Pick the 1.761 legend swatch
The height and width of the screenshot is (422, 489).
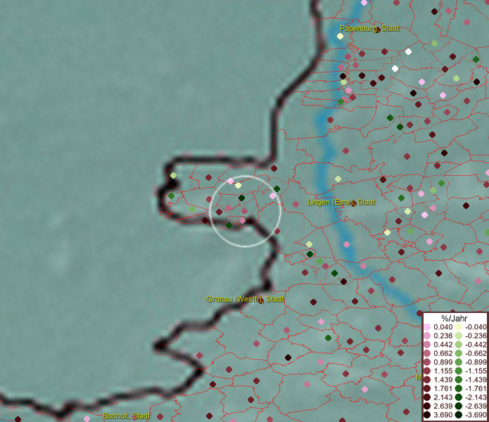click(x=427, y=388)
